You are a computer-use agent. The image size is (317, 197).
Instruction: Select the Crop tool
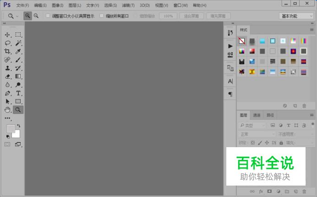pyautogui.click(x=7, y=51)
